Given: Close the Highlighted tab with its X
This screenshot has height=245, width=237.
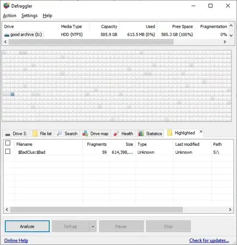Looking at the screenshot, I should point(201,132).
